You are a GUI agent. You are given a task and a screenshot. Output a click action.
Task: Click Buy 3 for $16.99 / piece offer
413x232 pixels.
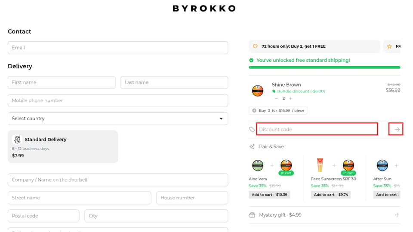tap(278, 110)
